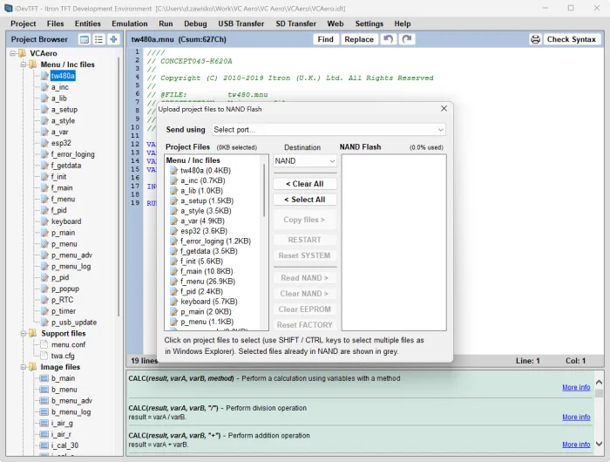The width and height of the screenshot is (610, 462).
Task: Collapse the Menu / Inc files folder
Action: point(24,65)
